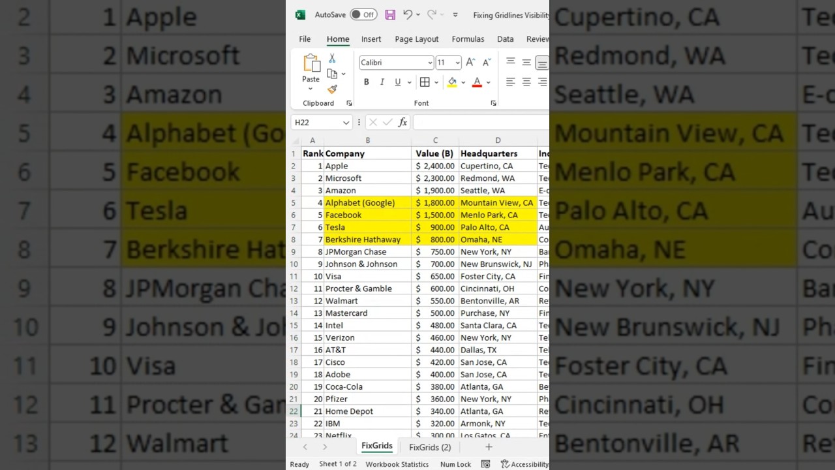Open Font settings dialog launcher
The height and width of the screenshot is (470, 835).
(x=493, y=103)
